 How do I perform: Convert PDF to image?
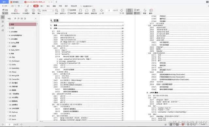[26, 11]
